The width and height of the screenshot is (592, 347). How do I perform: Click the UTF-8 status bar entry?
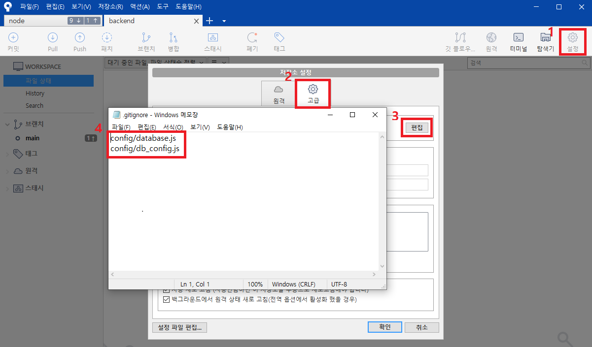tap(339, 284)
